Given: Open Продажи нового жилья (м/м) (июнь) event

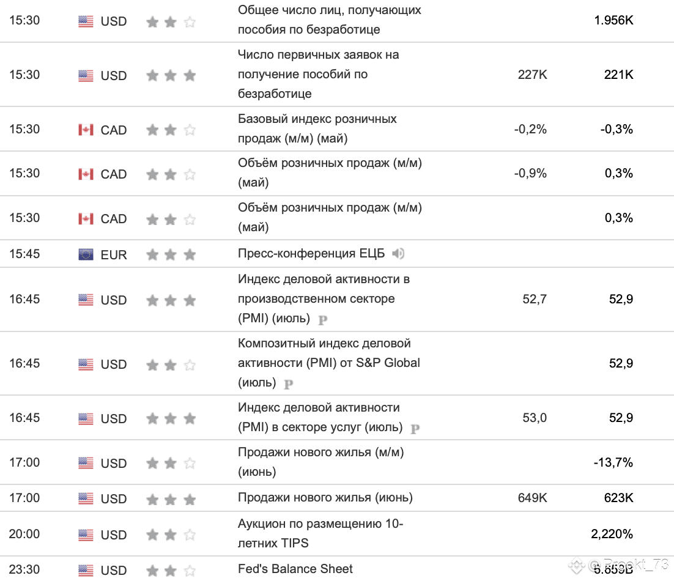Looking at the screenshot, I should [321, 462].
